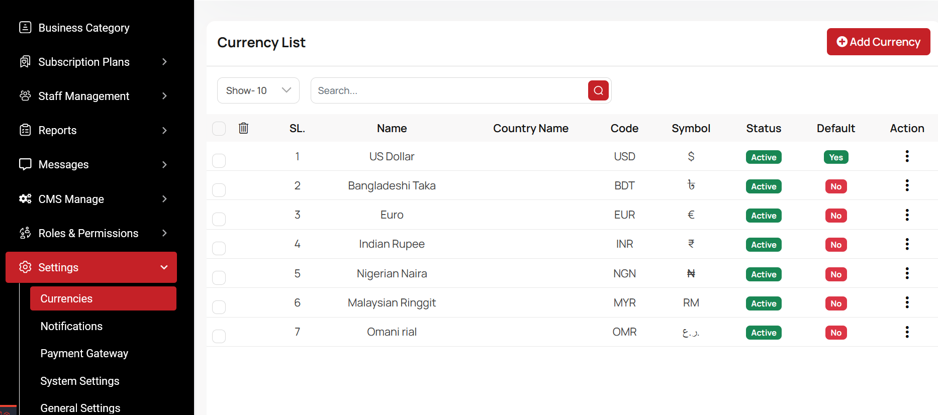Click the red No default badge for Euro
The height and width of the screenshot is (415, 938).
click(835, 216)
